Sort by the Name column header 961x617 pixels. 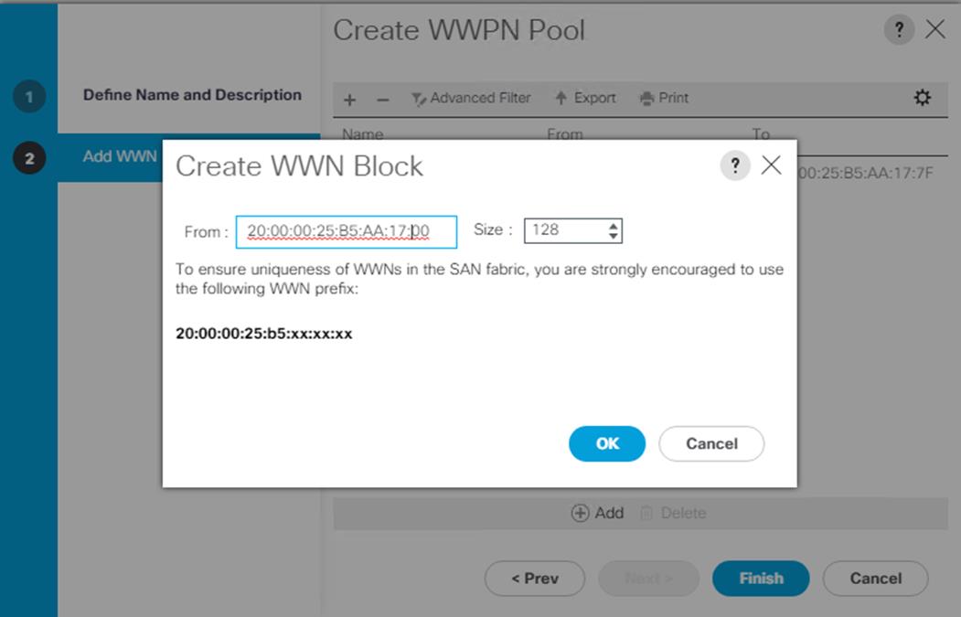point(363,133)
